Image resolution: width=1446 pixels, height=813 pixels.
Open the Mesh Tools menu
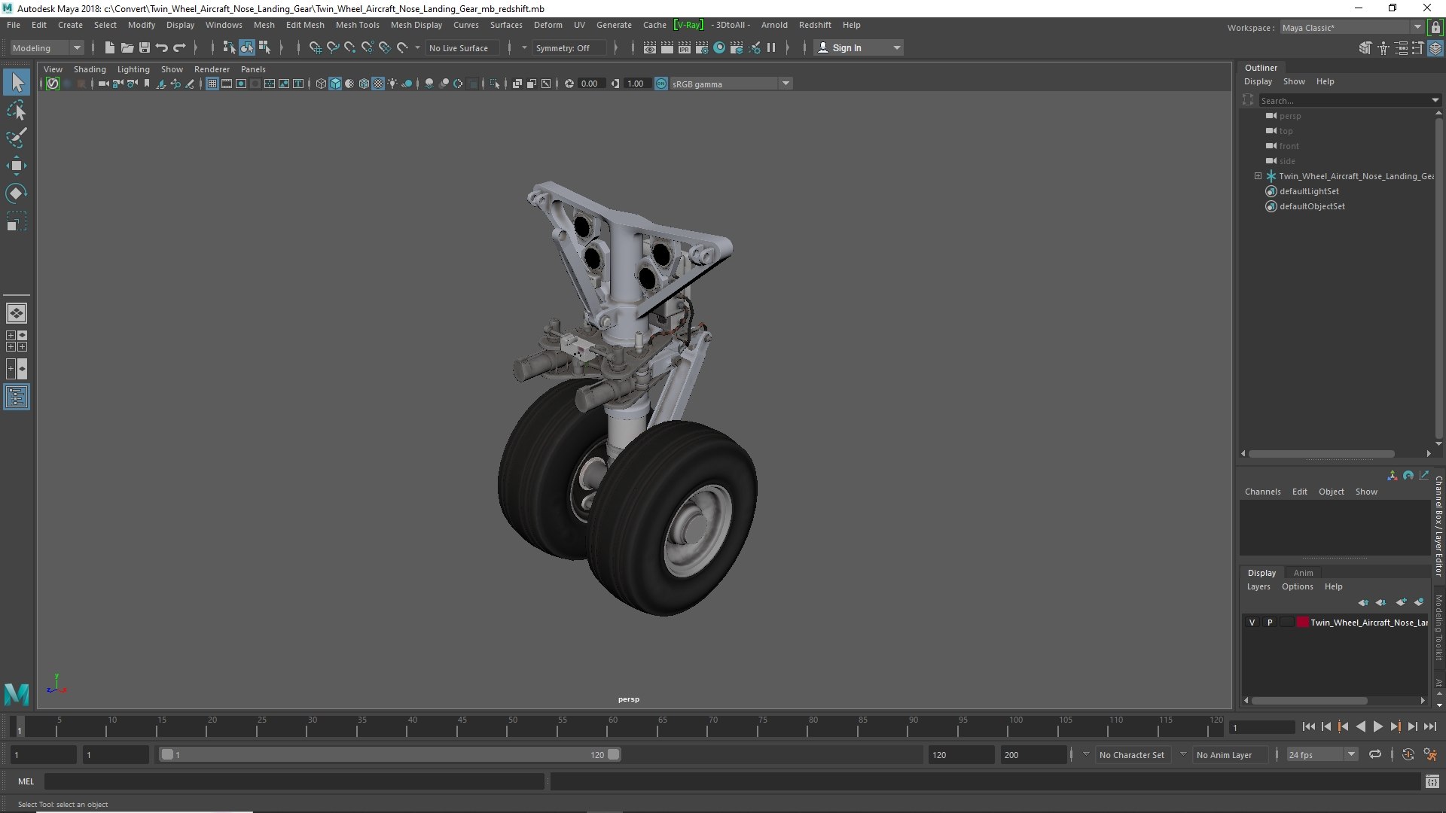tap(357, 25)
